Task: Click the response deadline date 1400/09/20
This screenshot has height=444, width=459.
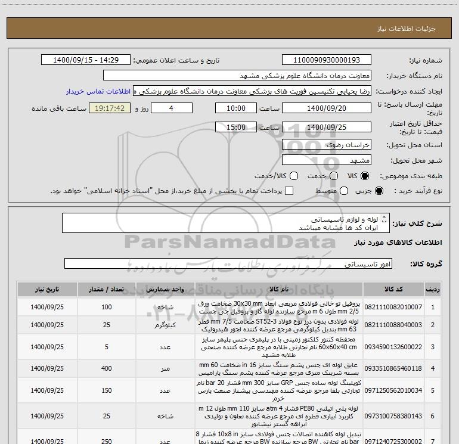Action: (x=327, y=108)
